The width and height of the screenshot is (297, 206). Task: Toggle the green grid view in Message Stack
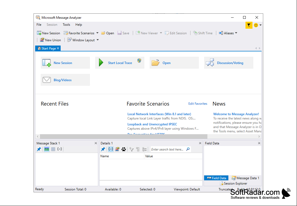click(x=47, y=149)
